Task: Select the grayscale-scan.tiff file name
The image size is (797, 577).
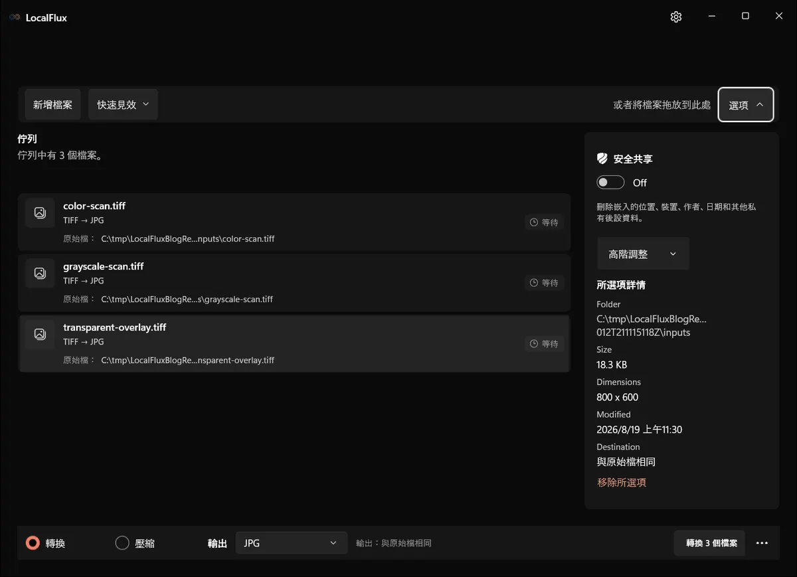Action: (x=104, y=266)
